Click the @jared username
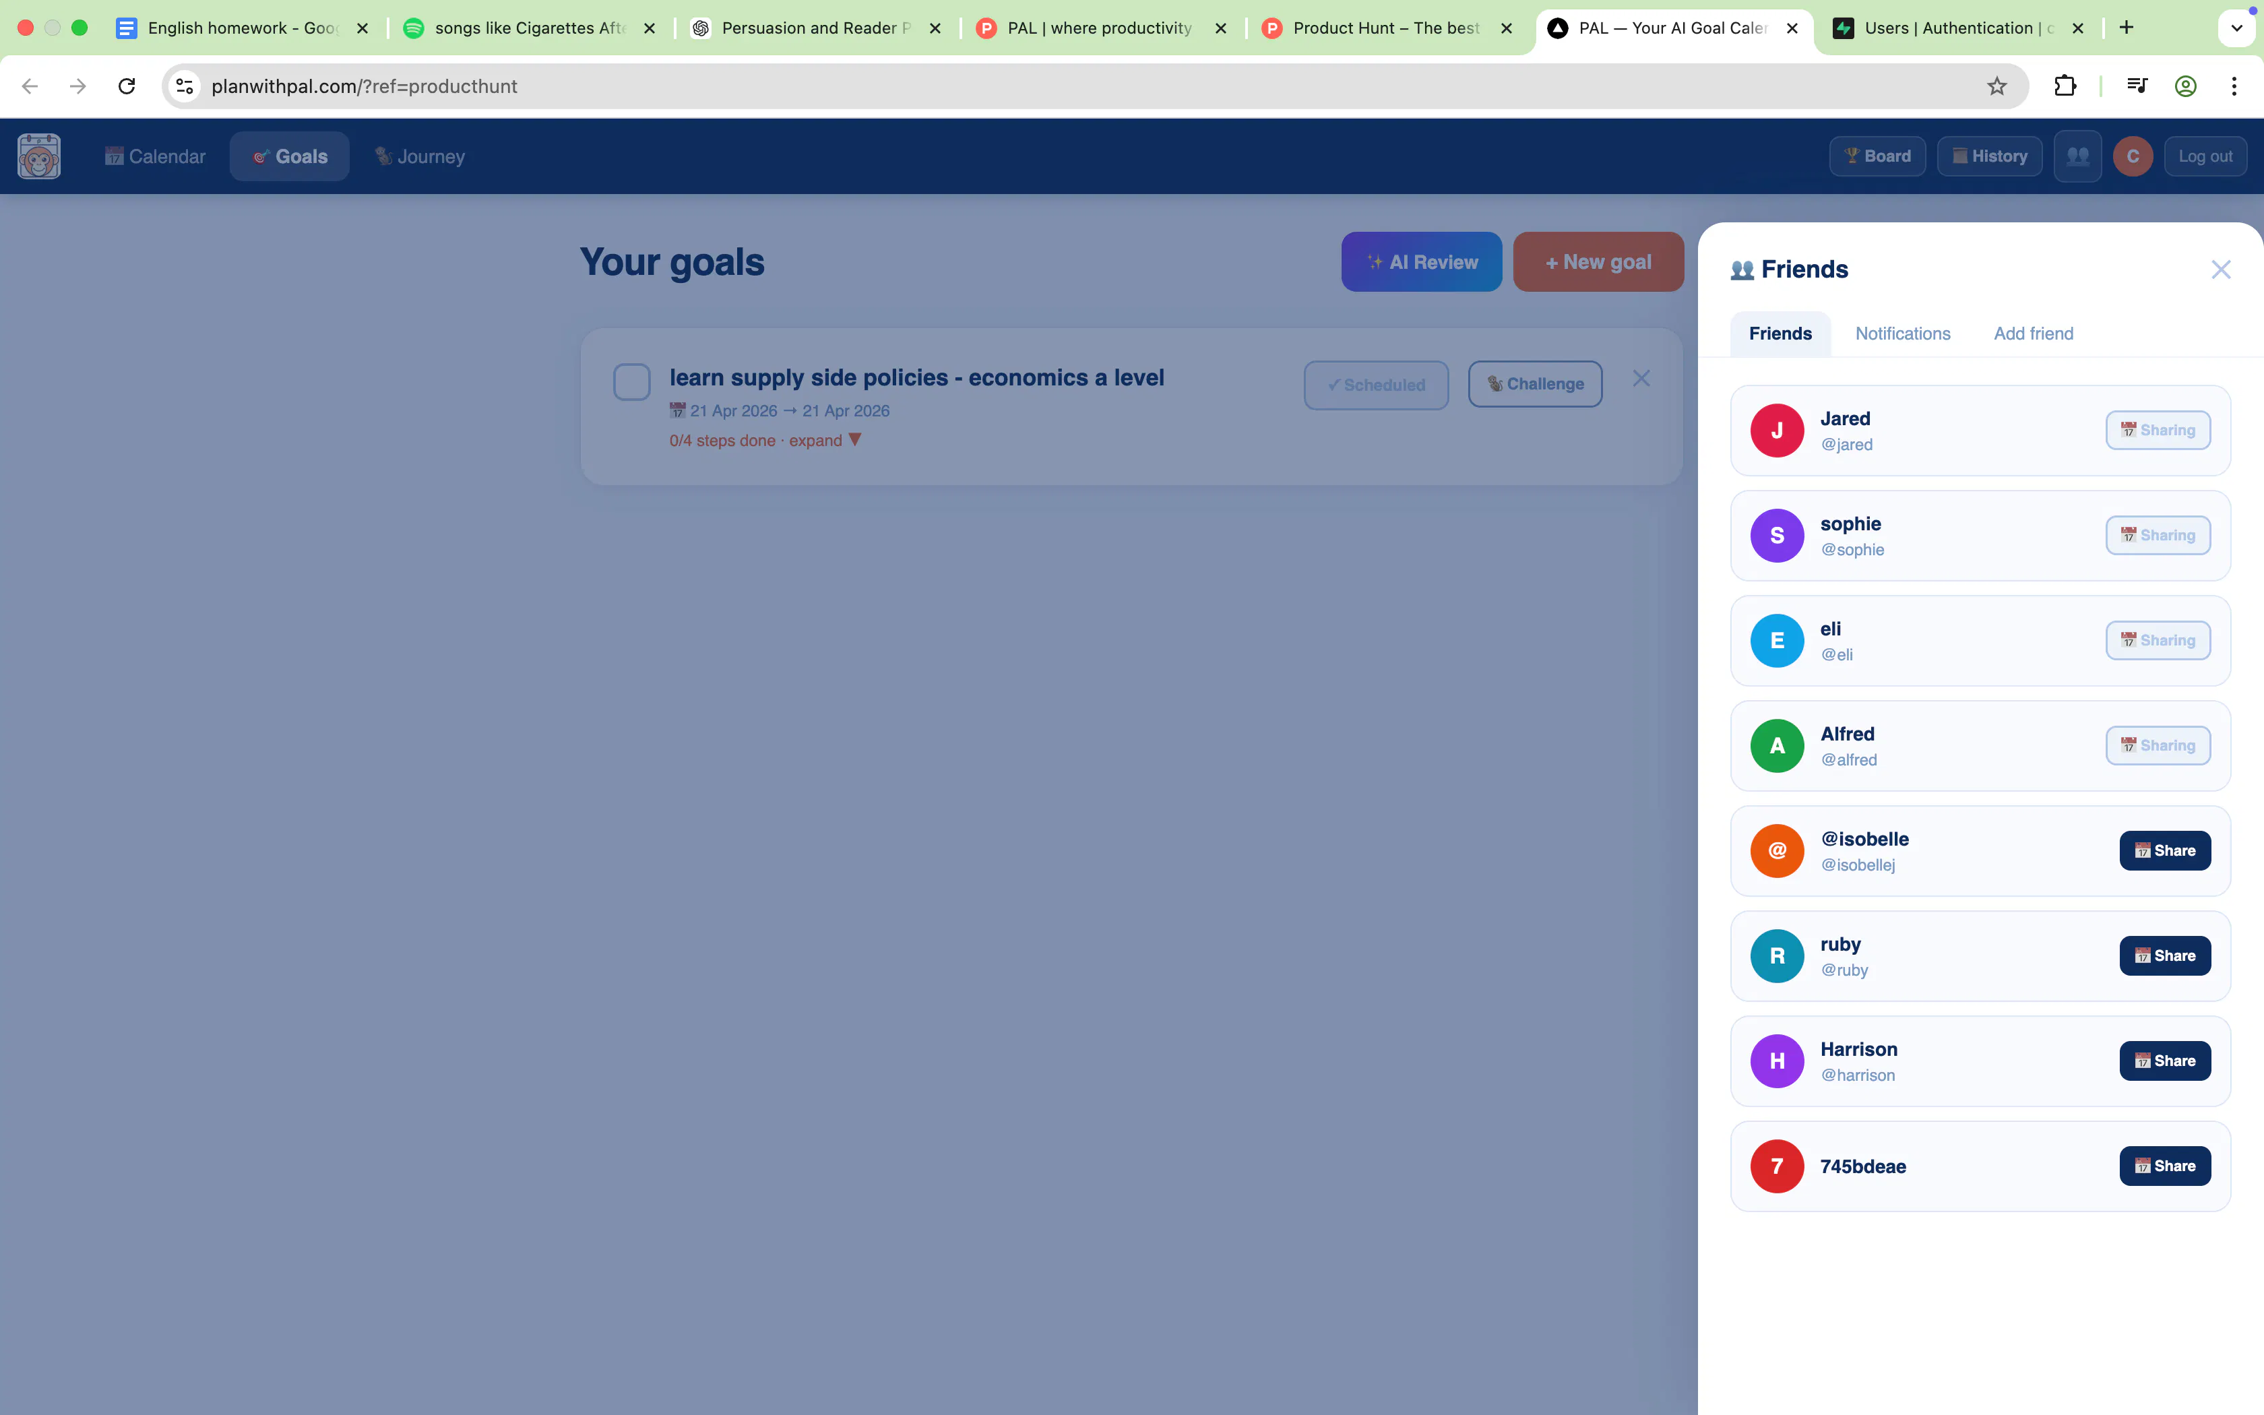This screenshot has height=1415, width=2264. pos(1847,445)
